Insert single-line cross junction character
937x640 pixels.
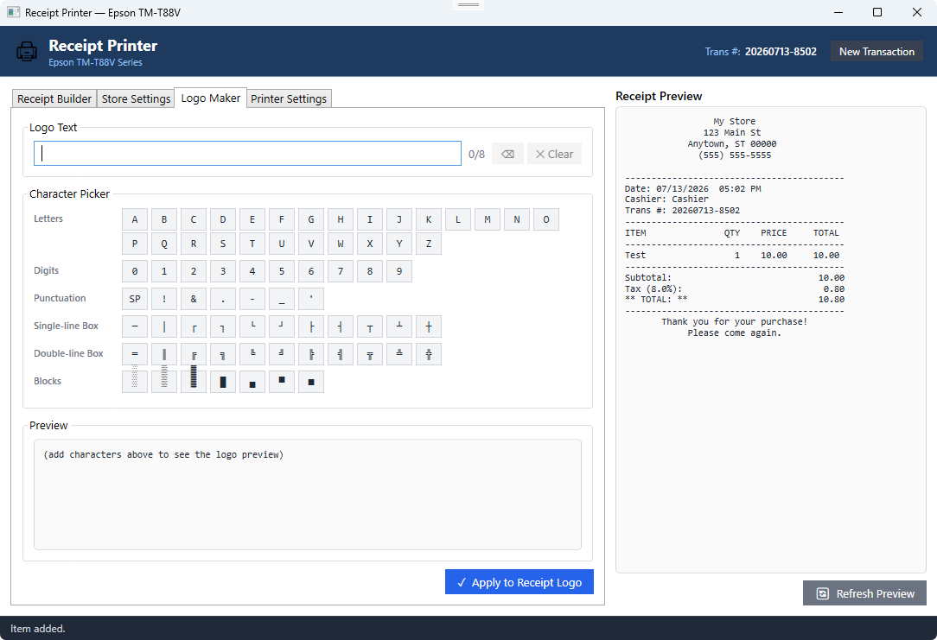pyautogui.click(x=429, y=326)
